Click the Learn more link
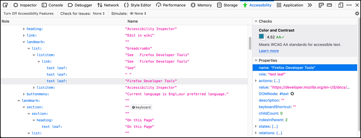The image size is (361, 138). [x=269, y=51]
